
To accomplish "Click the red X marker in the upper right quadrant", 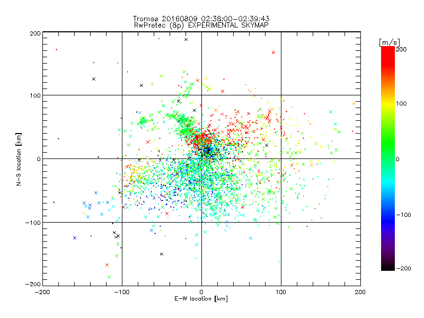I will click(273, 52).
